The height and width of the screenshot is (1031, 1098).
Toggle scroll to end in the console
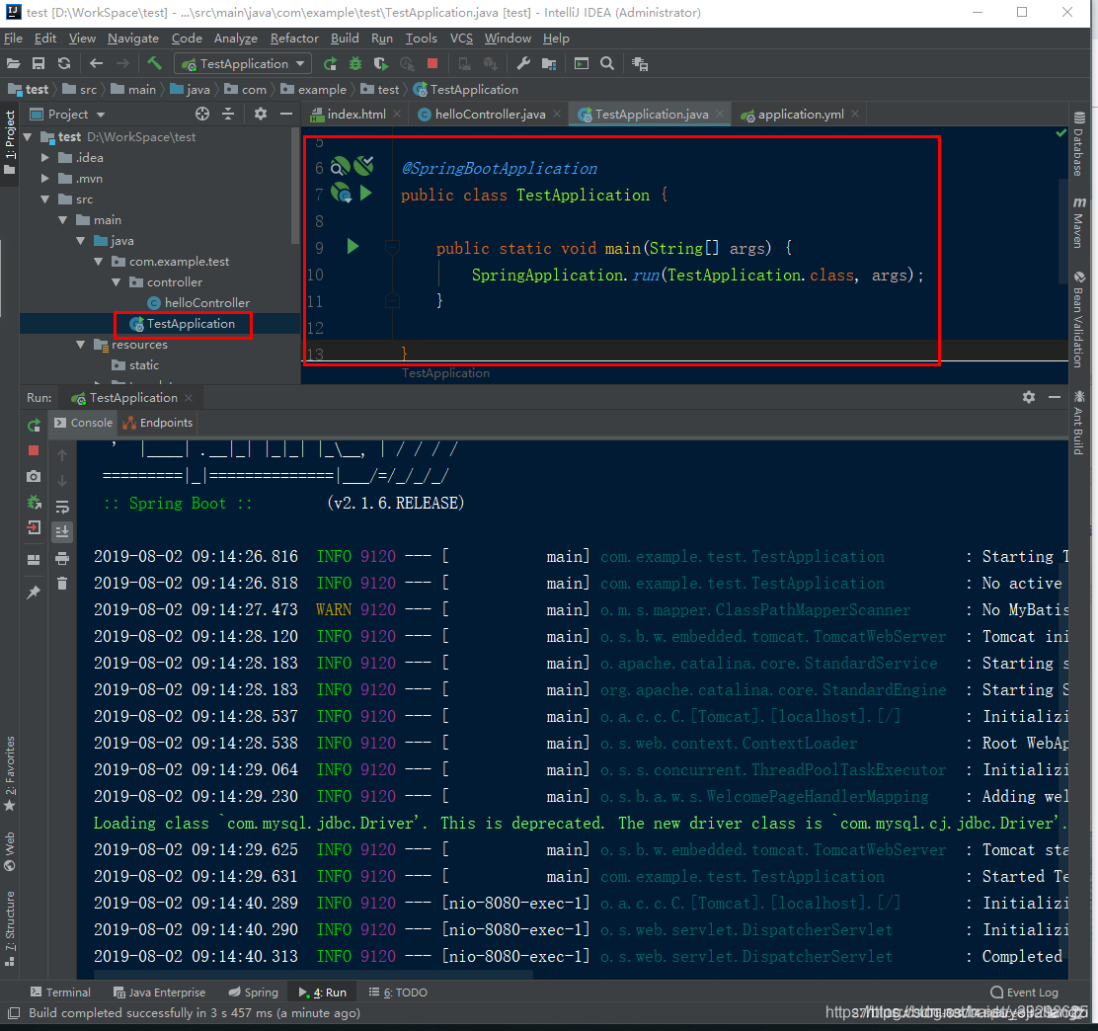(x=62, y=532)
